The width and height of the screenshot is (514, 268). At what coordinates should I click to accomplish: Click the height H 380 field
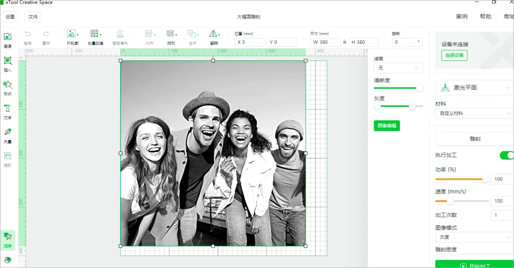click(364, 42)
